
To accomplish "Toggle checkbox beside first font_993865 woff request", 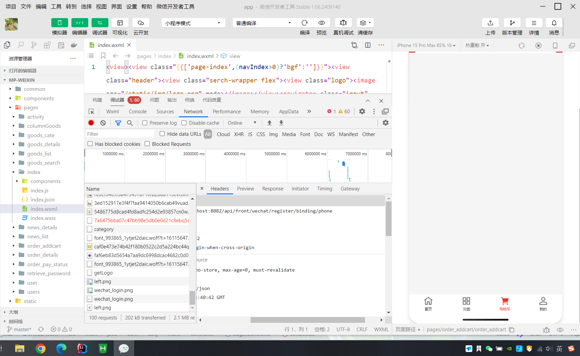I will (90, 238).
